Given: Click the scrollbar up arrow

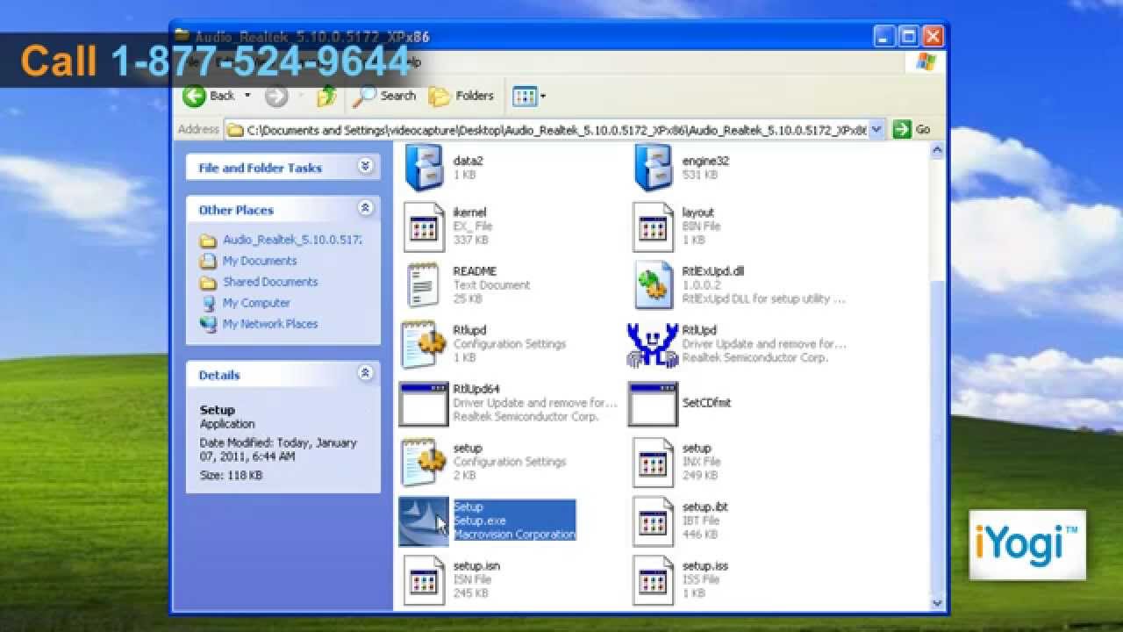Looking at the screenshot, I should point(937,150).
